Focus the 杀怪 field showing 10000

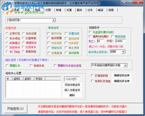coord(121,41)
